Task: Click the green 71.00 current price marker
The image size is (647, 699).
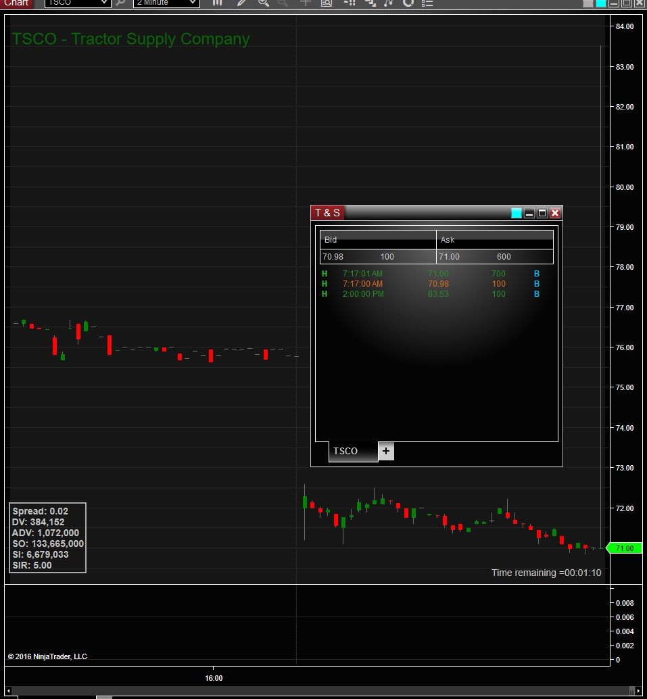Action: tap(624, 548)
